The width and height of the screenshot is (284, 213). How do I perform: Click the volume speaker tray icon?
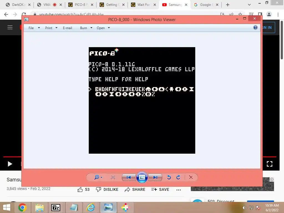click(244, 208)
